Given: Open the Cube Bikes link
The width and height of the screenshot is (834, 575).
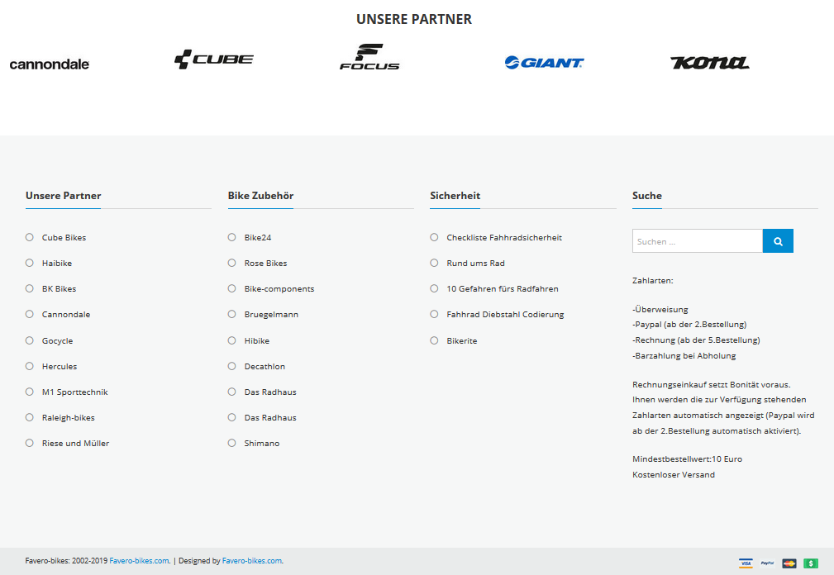Looking at the screenshot, I should (x=64, y=238).
